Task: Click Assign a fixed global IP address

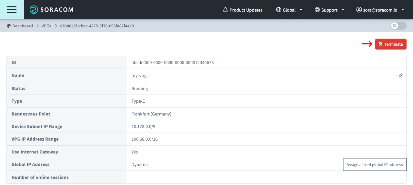Action: (375, 164)
